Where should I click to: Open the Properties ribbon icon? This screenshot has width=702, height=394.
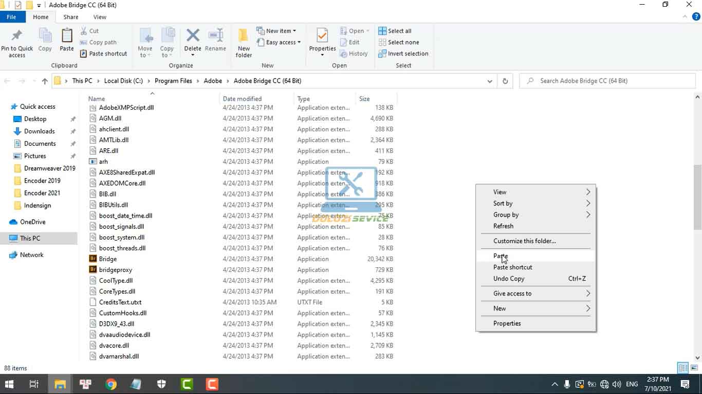(322, 40)
